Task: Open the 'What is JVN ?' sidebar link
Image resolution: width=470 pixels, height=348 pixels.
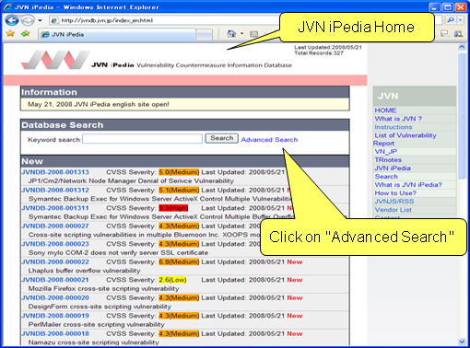Action: (398, 119)
